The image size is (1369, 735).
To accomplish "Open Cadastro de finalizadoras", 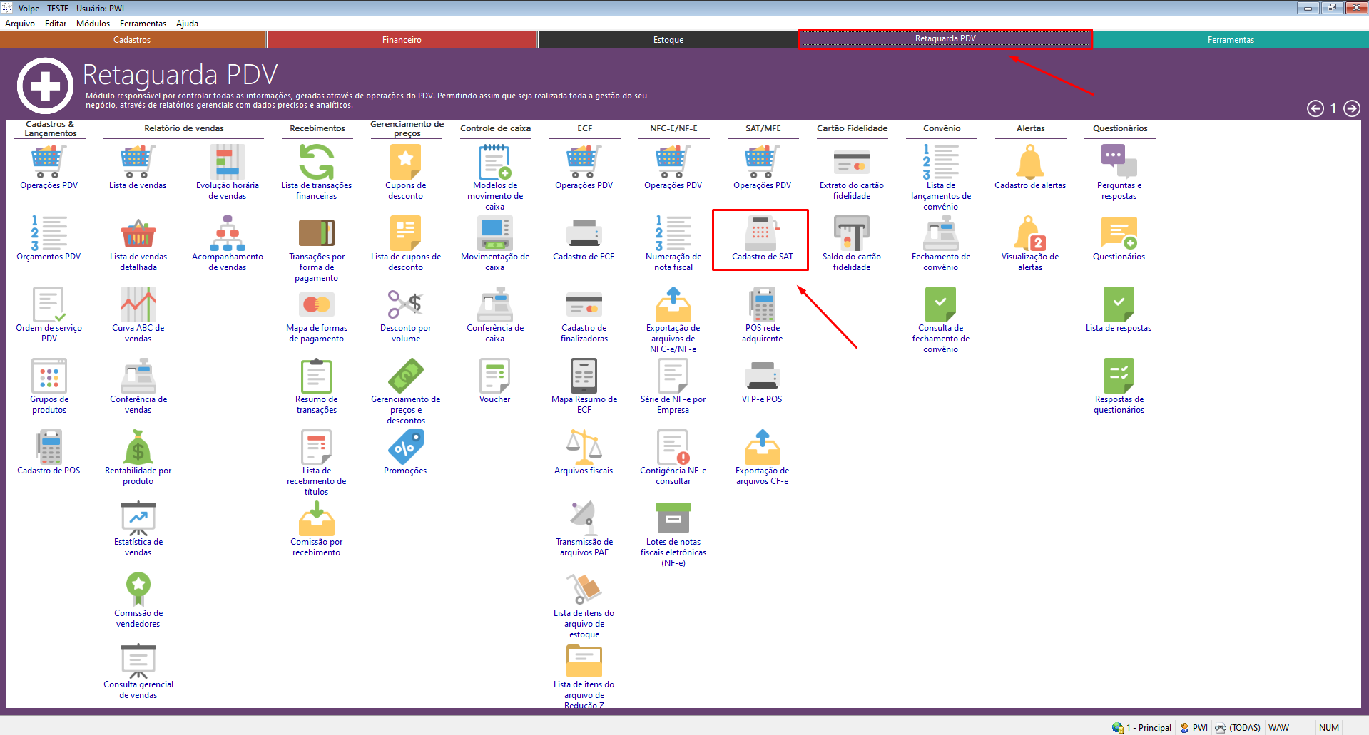I will click(584, 315).
